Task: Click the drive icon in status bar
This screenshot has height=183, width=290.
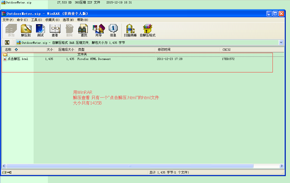Action: point(4,172)
